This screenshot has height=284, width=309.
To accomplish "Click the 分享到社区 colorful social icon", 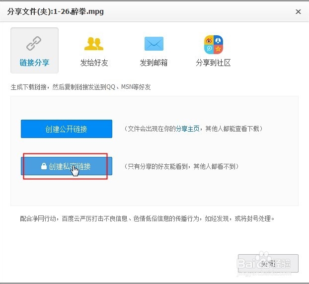I will pyautogui.click(x=214, y=45).
